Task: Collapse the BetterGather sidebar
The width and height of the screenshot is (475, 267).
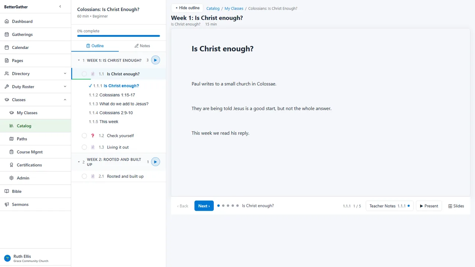Action: coord(60,7)
